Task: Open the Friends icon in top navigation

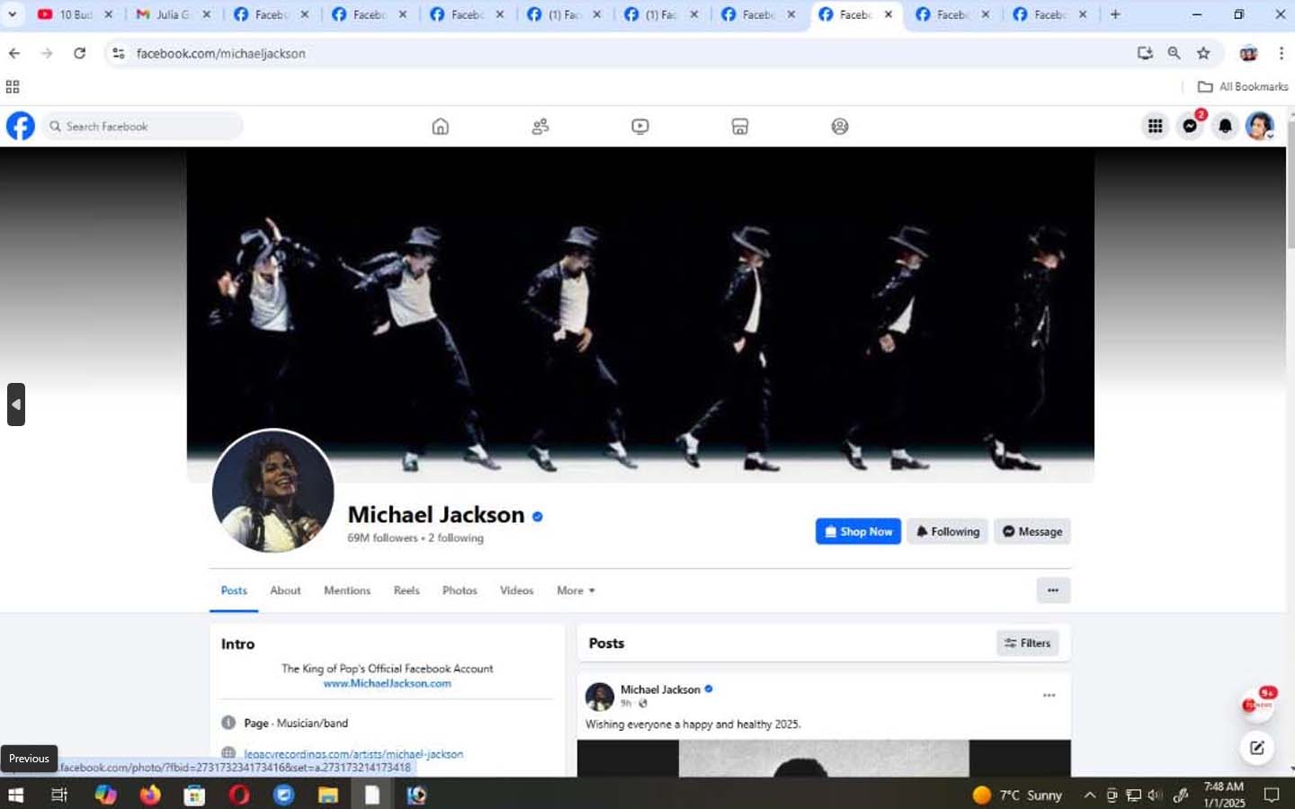Action: pyautogui.click(x=540, y=127)
